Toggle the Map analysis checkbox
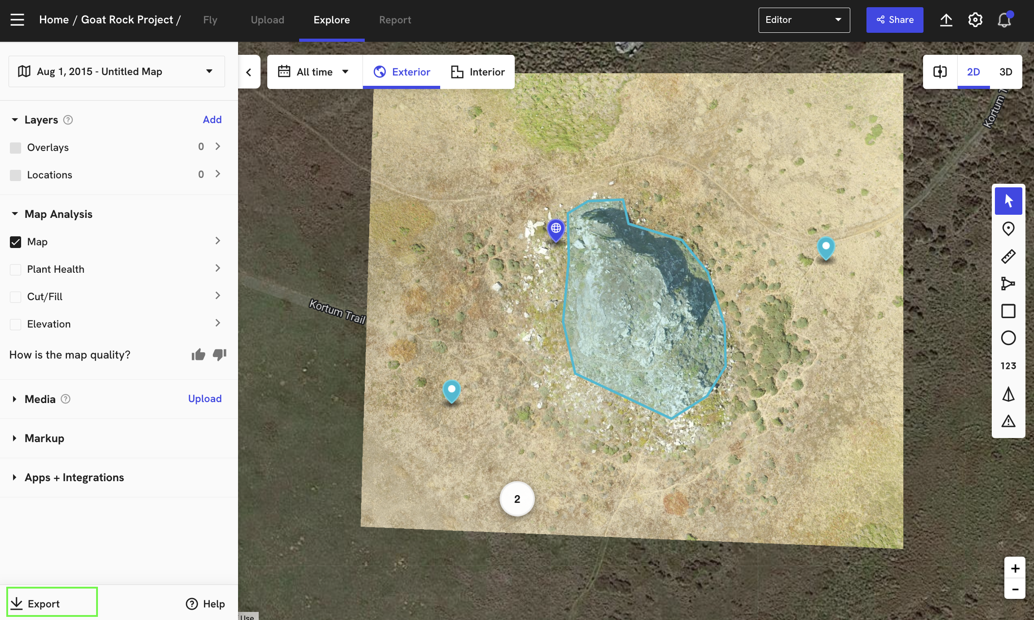This screenshot has height=620, width=1034. pos(15,241)
